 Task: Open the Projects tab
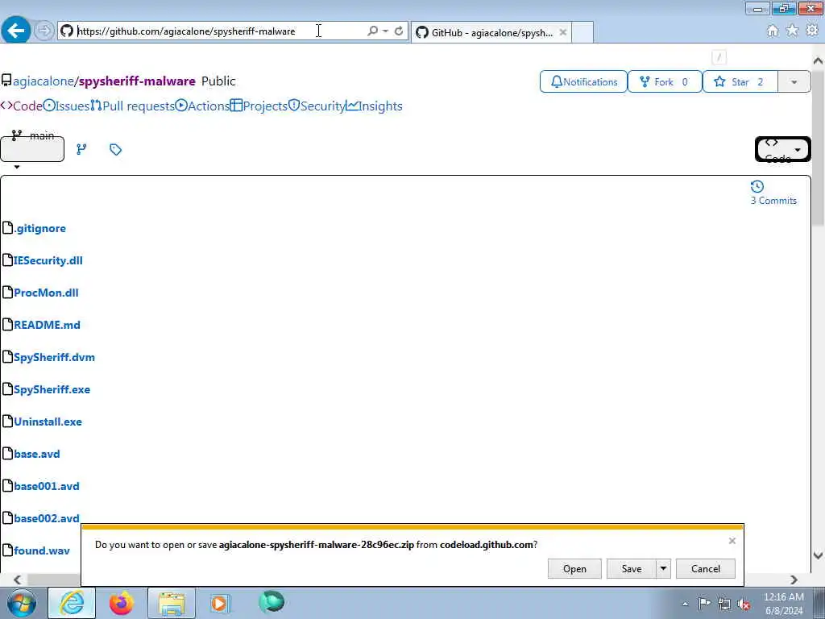pyautogui.click(x=259, y=106)
